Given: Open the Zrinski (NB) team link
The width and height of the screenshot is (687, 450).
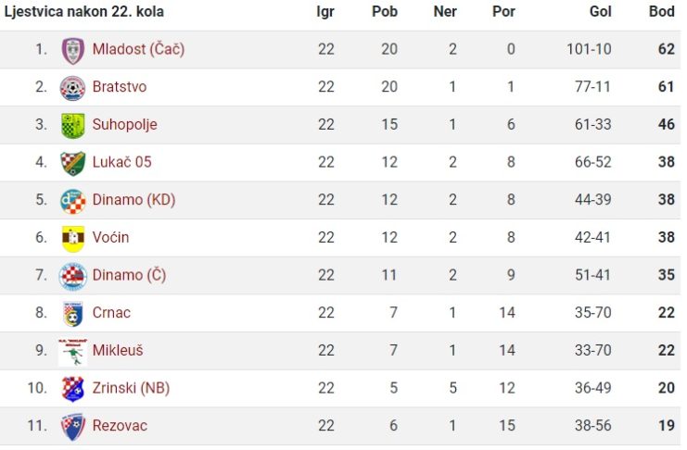Looking at the screenshot, I should click(131, 388).
